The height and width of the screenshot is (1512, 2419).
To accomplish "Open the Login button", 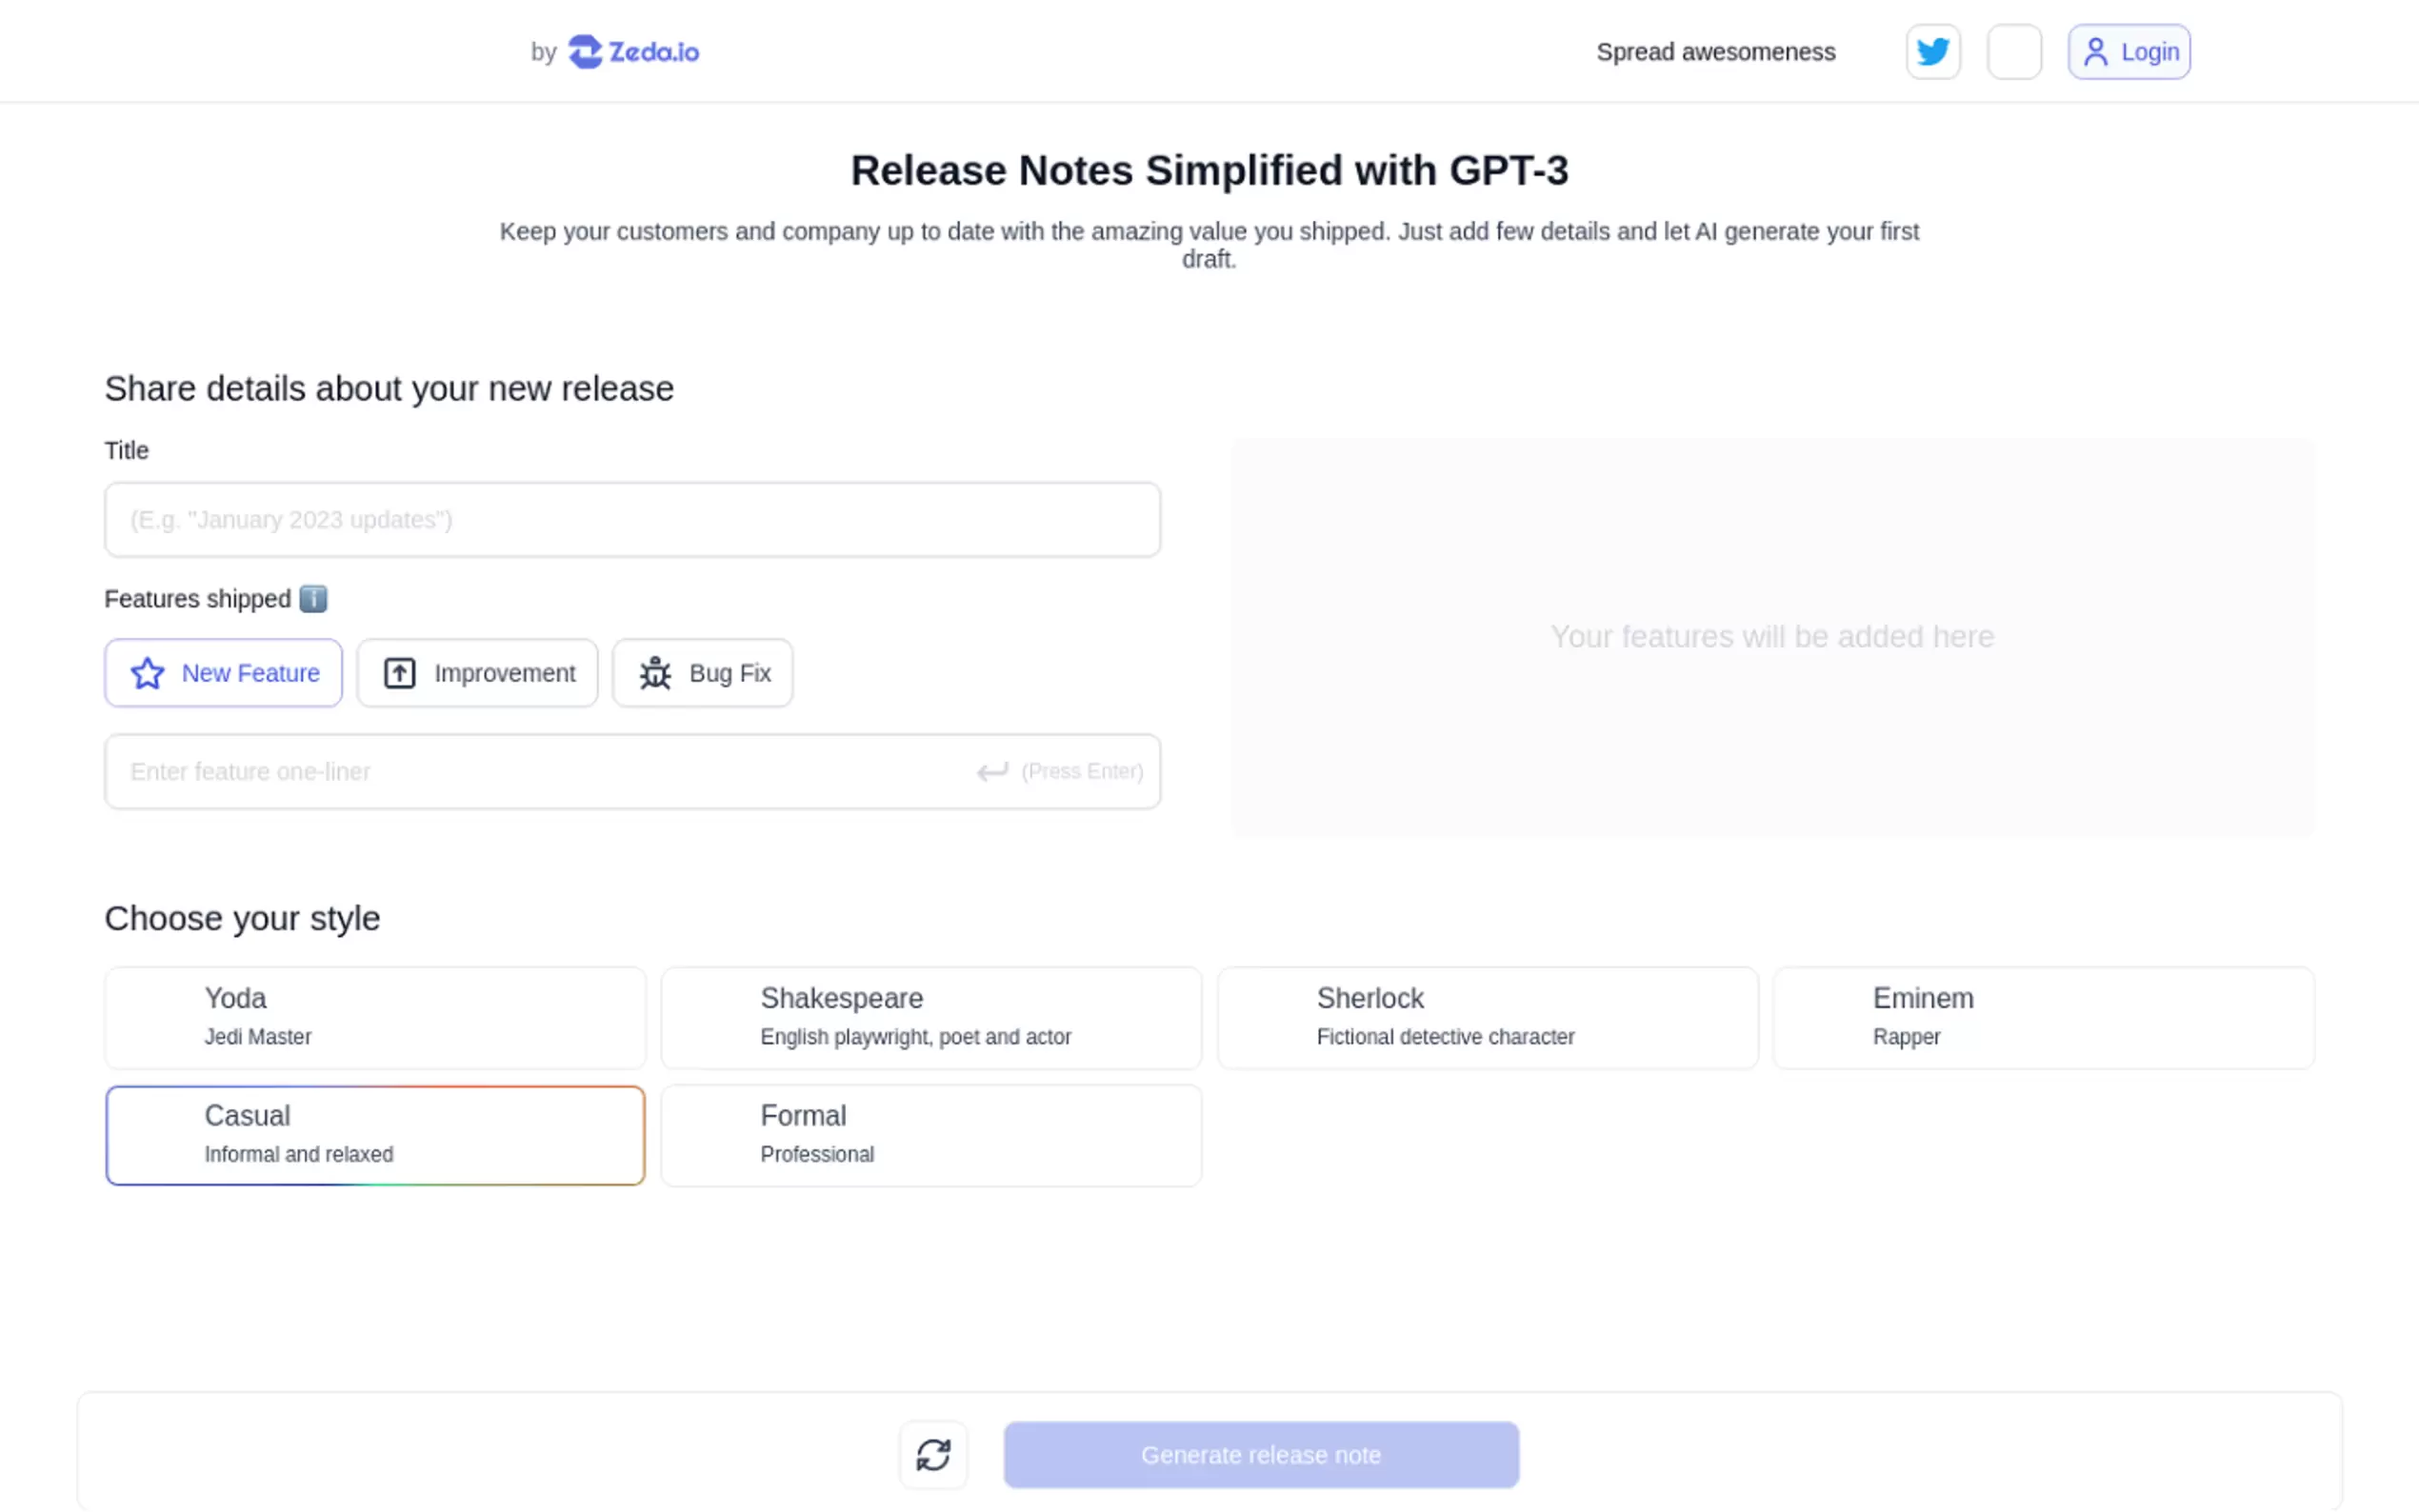I will (2129, 52).
